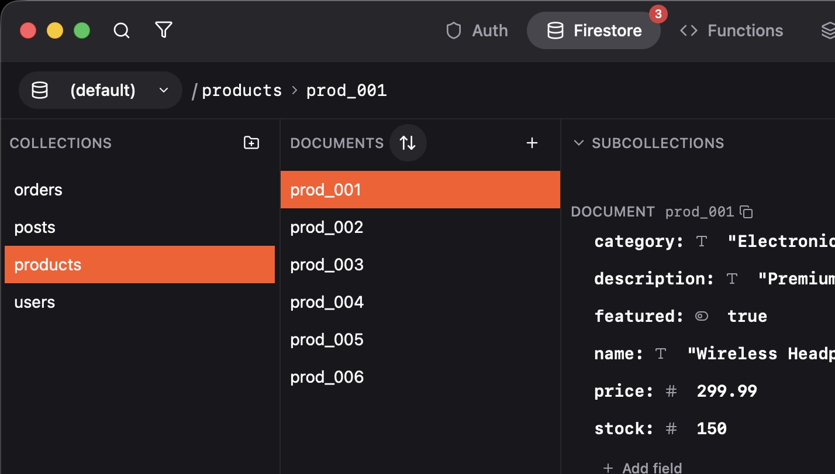Click the boolean type icon for featured

tap(702, 317)
